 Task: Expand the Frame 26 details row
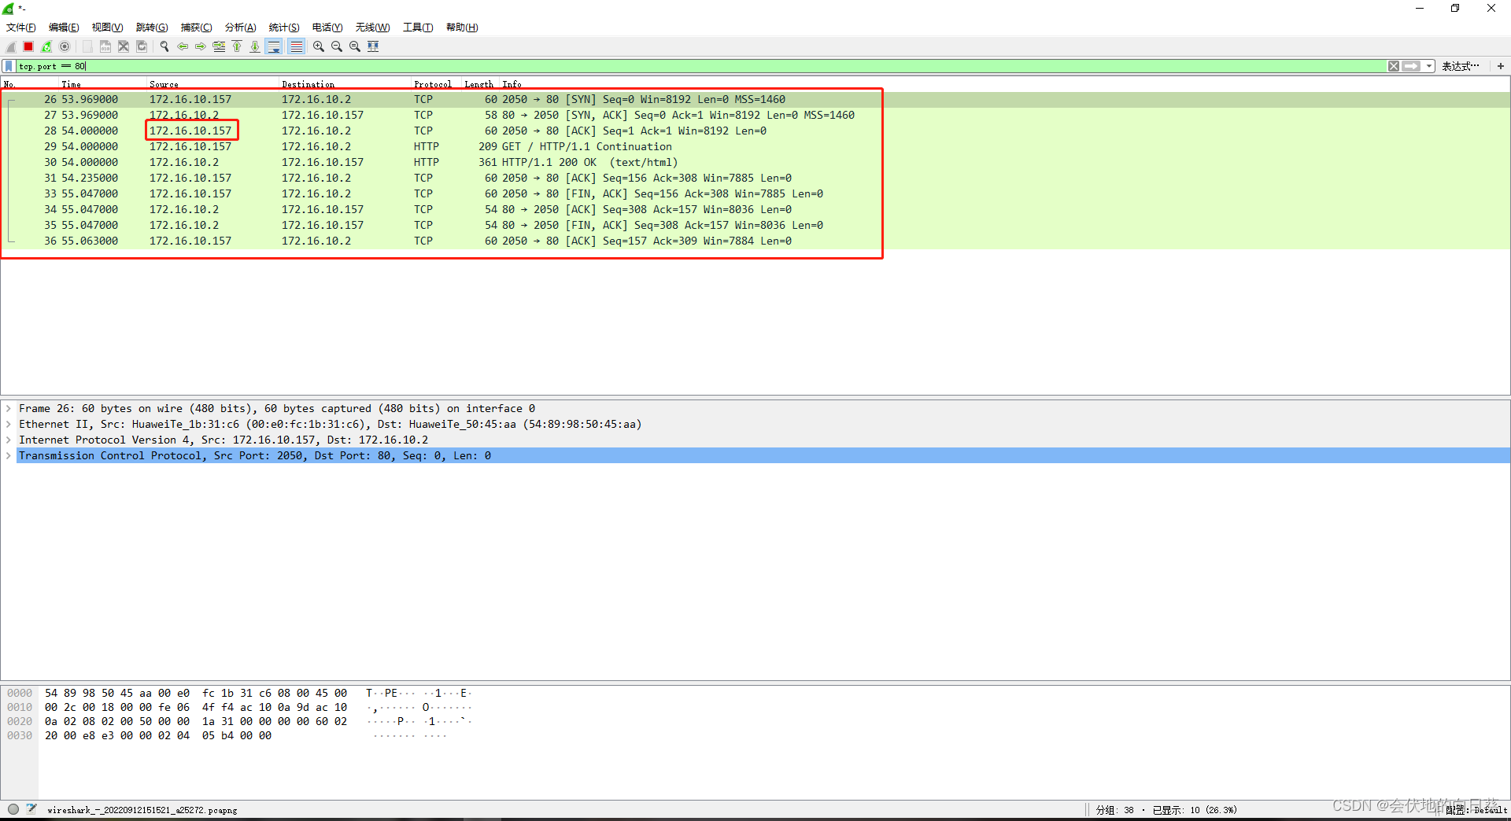tap(9, 409)
